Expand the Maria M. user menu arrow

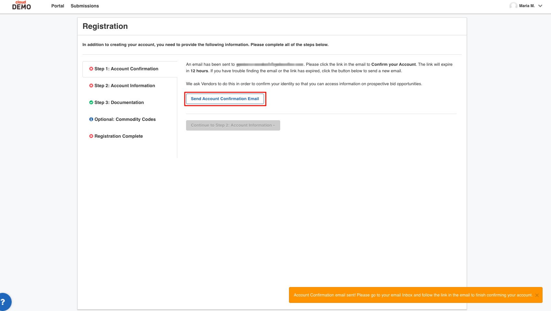pyautogui.click(x=540, y=6)
